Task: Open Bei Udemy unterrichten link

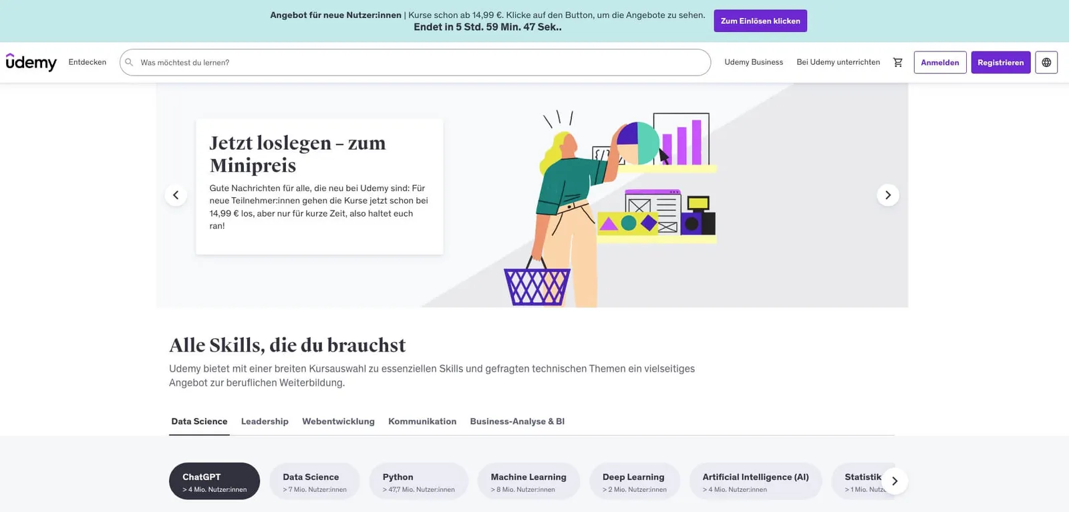Action: 838,62
